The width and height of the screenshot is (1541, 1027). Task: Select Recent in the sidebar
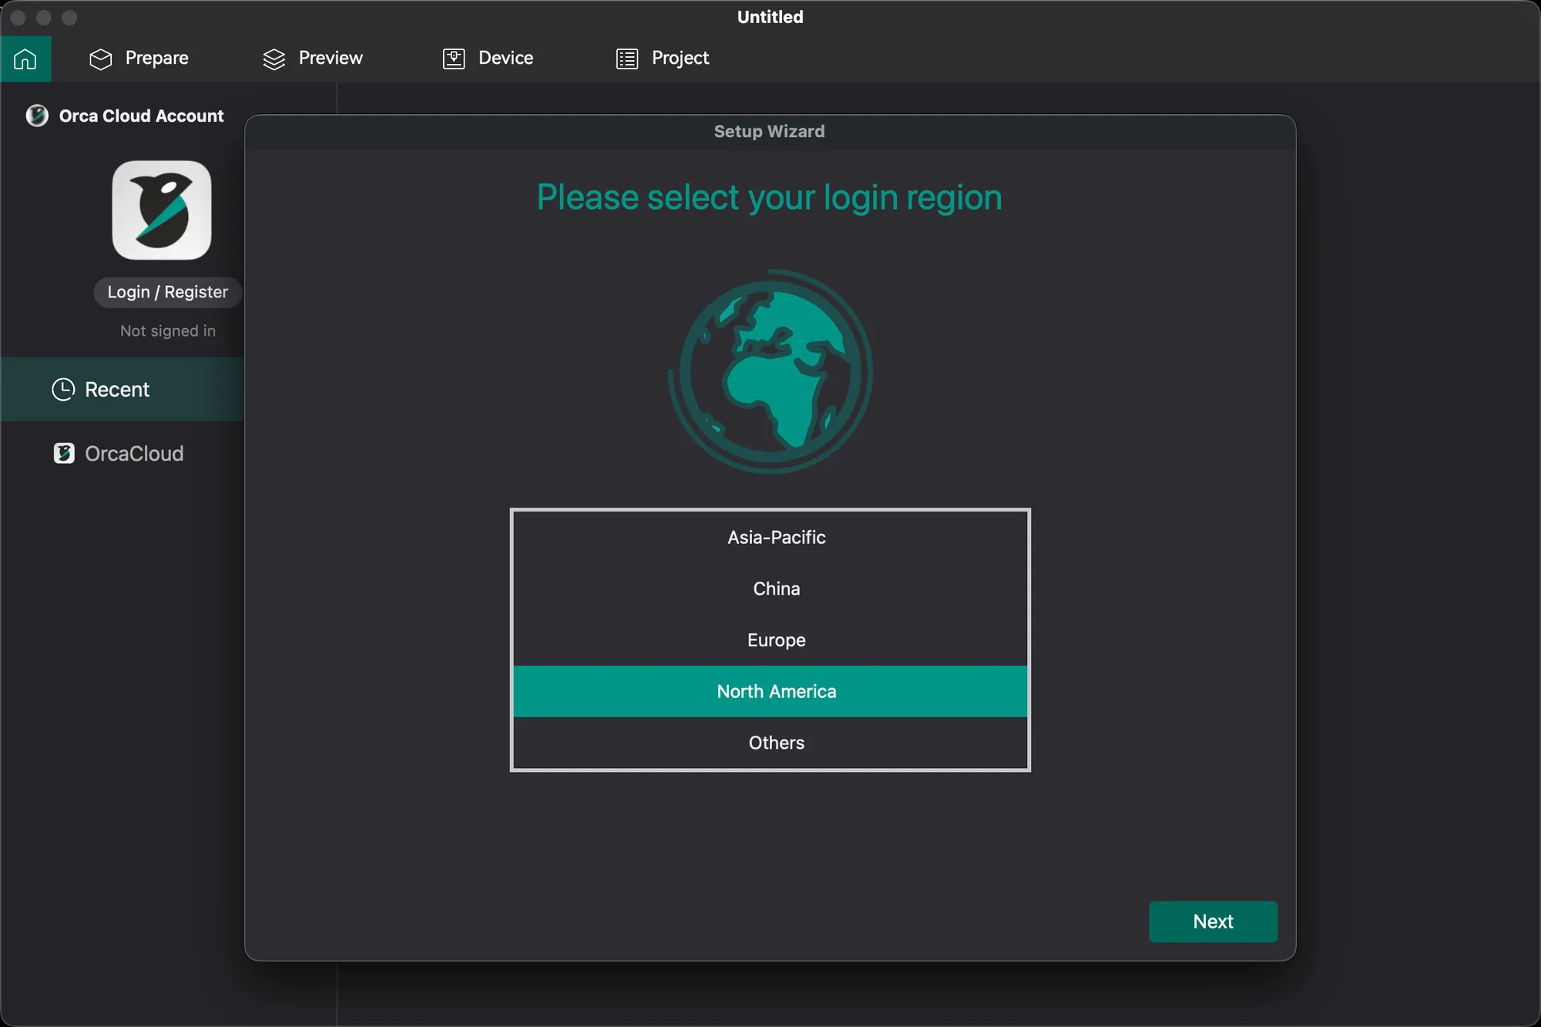123,389
